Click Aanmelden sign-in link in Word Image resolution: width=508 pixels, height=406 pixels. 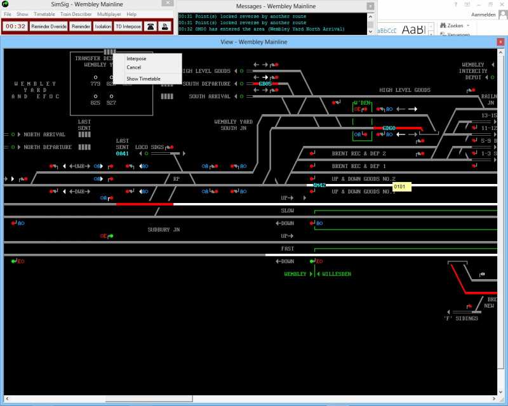point(483,15)
